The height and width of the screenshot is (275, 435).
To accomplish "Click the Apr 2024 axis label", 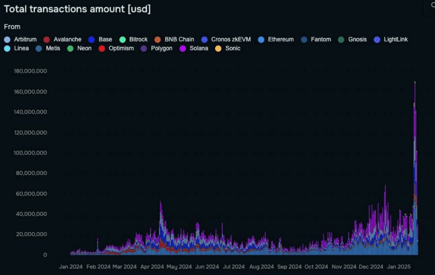I will [152, 267].
